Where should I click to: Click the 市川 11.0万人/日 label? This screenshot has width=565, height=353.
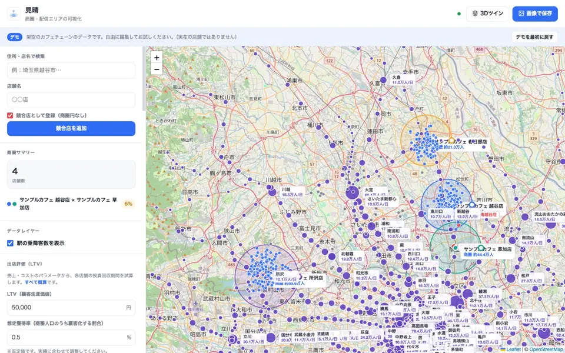[535, 317]
